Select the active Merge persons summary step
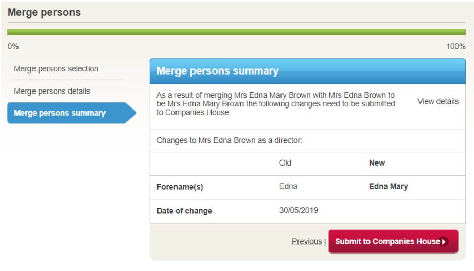This screenshot has height=271, width=474. point(60,113)
